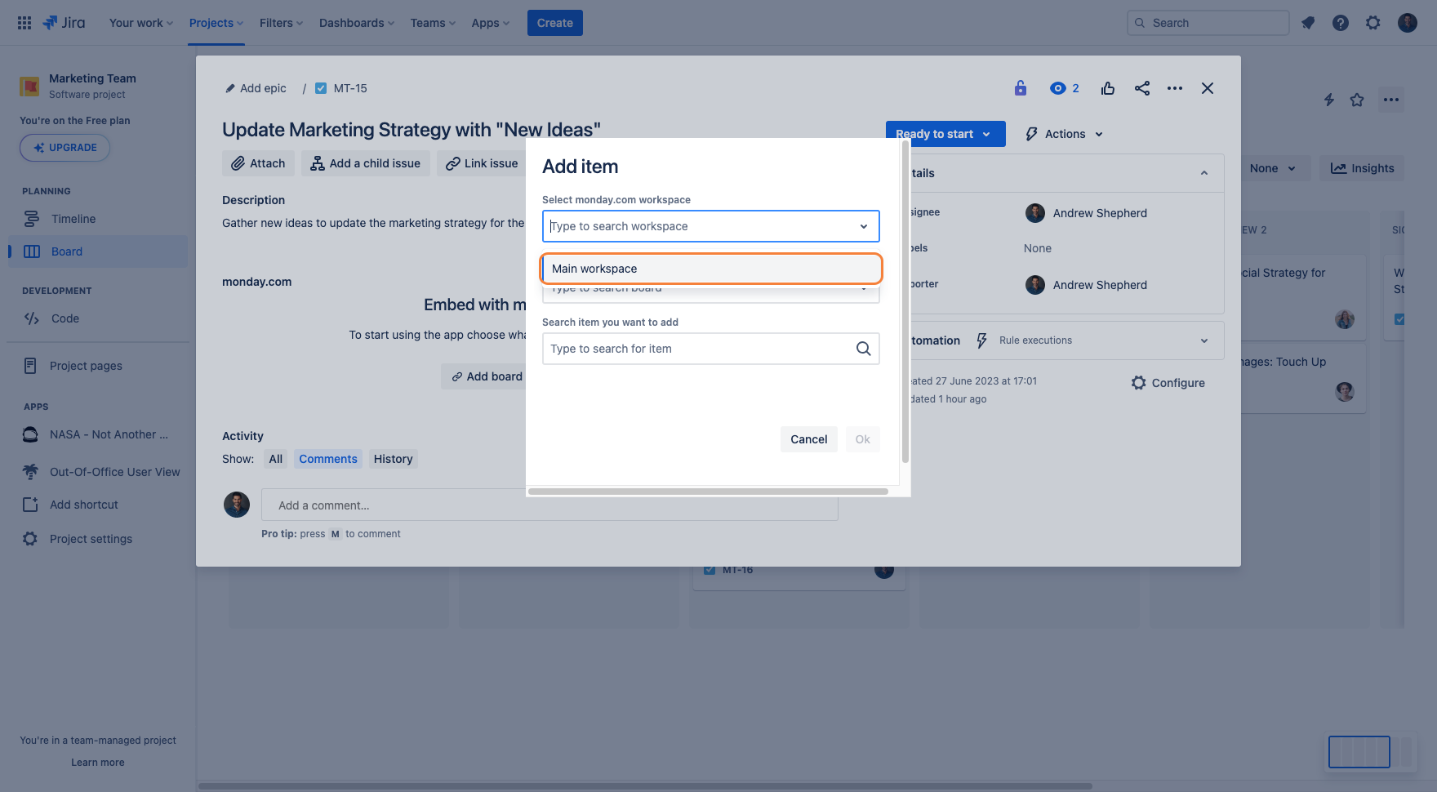Open NASA - Not Another app

click(x=98, y=434)
